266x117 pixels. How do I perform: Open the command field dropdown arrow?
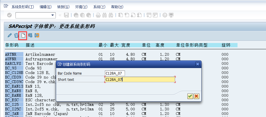(x=53, y=15)
